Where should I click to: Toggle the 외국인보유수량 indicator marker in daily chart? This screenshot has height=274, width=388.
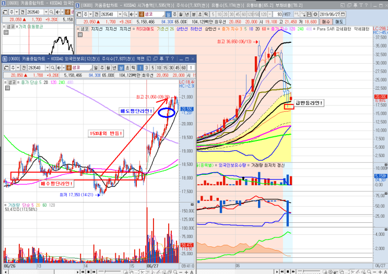[x=216, y=165]
